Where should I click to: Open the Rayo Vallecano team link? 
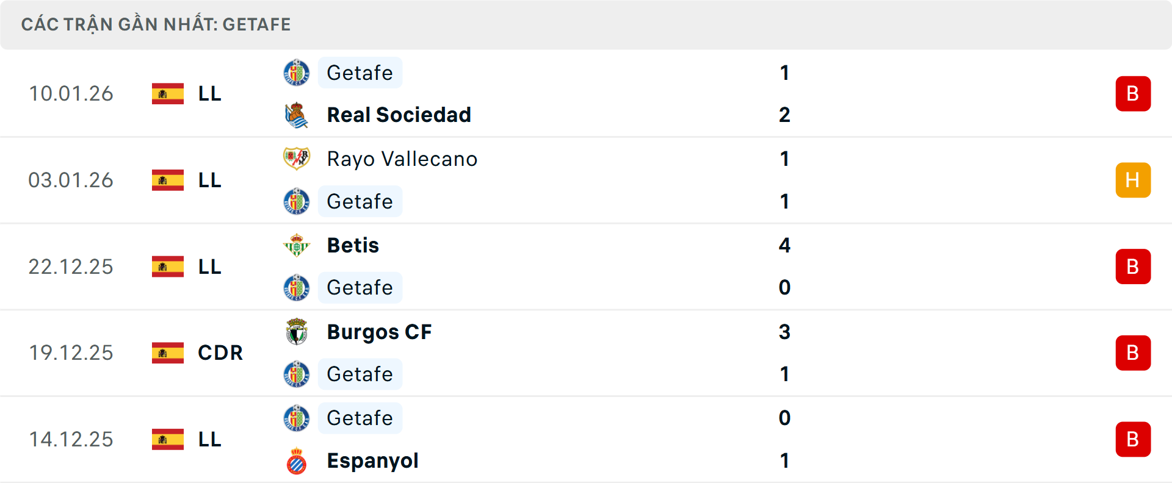pos(402,159)
